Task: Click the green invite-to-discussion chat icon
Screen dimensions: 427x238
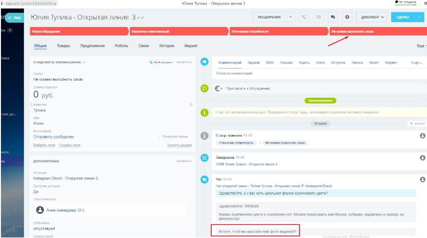Action: point(205,88)
